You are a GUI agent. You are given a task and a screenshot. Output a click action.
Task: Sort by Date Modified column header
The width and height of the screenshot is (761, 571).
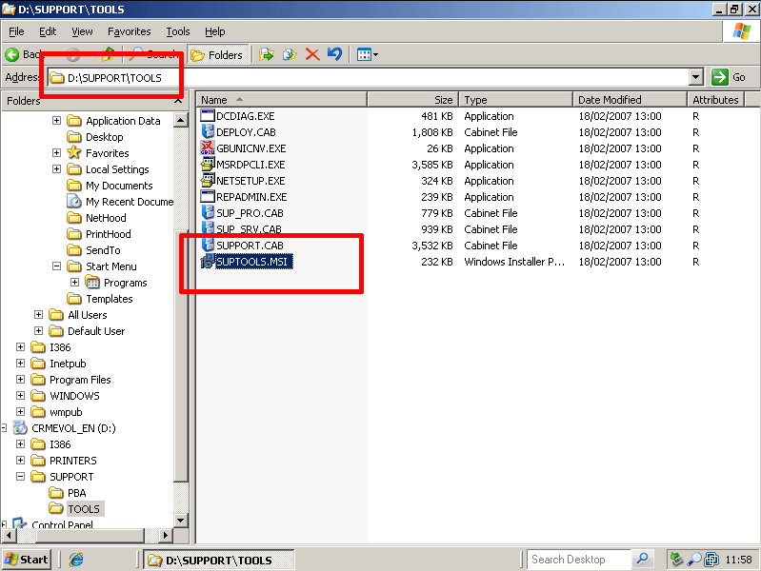coord(630,100)
